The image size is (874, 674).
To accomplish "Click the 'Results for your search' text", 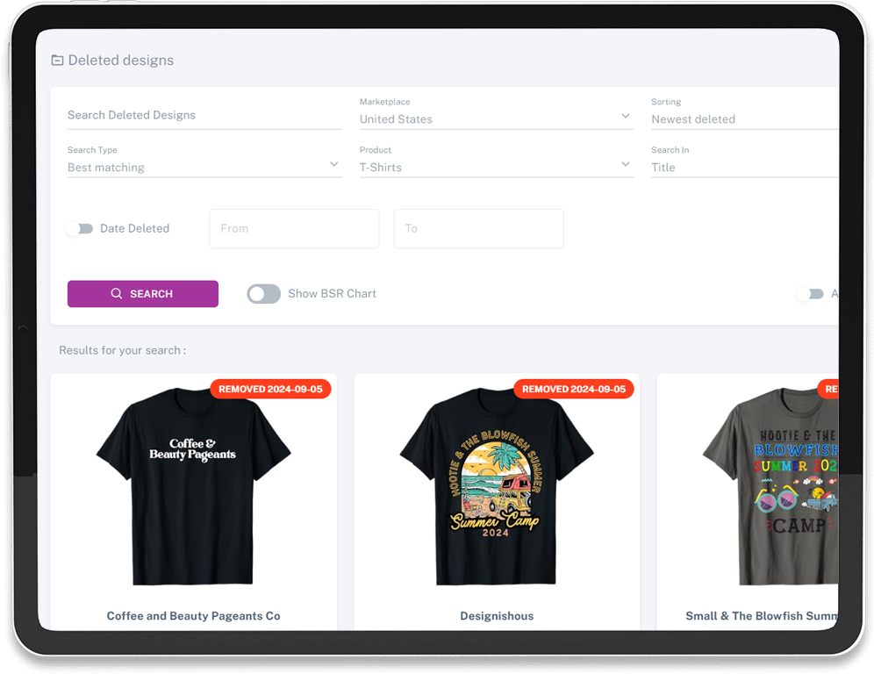I will 123,351.
